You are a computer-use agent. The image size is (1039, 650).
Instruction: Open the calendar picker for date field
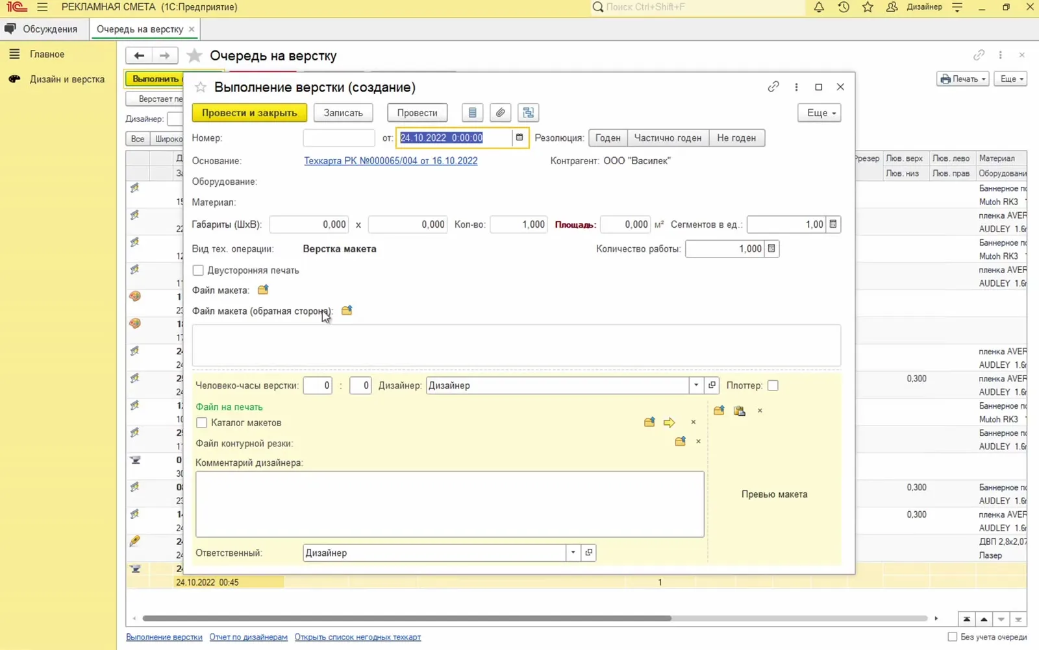tap(519, 138)
